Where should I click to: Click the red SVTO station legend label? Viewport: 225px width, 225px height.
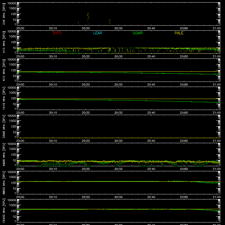click(57, 33)
